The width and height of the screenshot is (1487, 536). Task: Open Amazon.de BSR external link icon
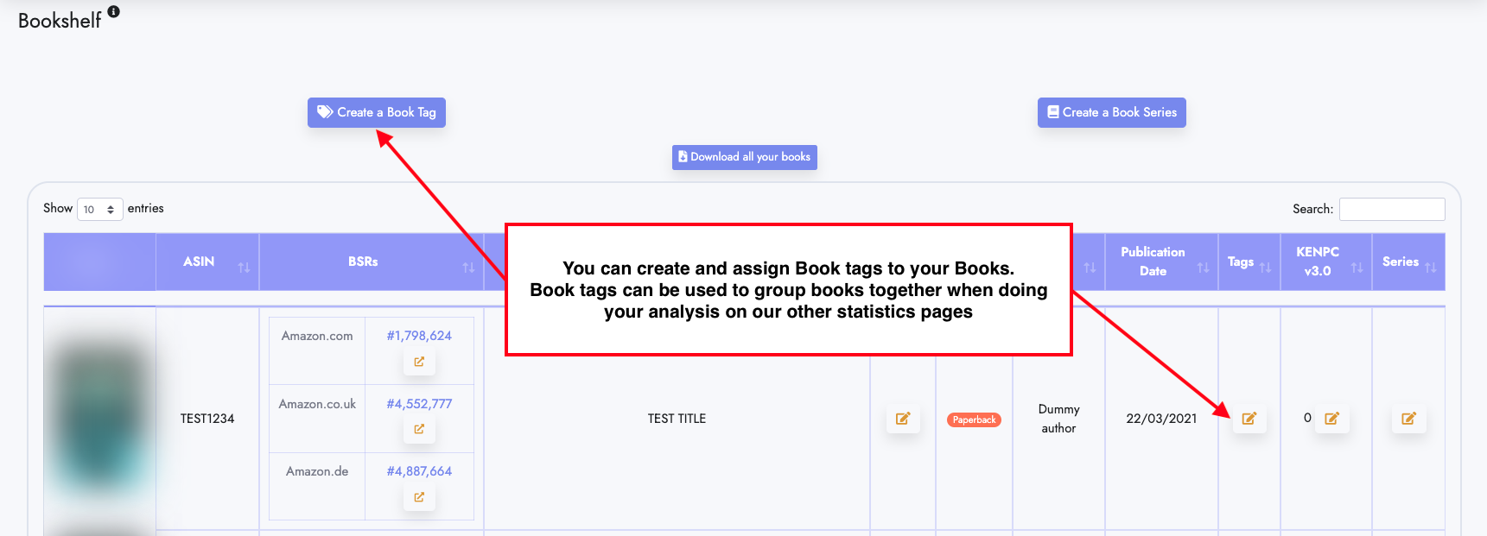coord(419,497)
